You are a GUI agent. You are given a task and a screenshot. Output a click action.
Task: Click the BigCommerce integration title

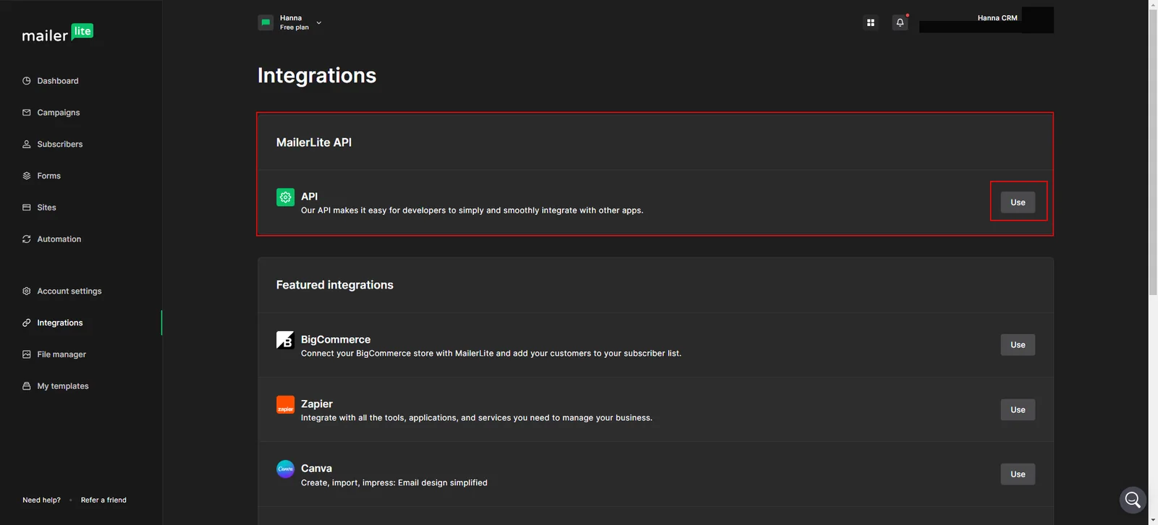(336, 340)
